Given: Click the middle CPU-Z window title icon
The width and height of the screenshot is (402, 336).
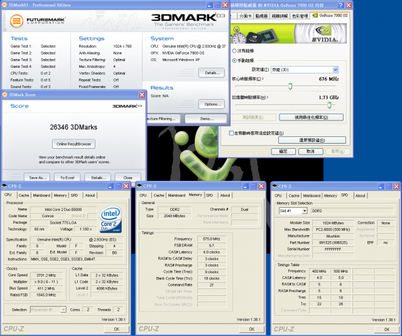Looking at the screenshot, I should coord(139,186).
